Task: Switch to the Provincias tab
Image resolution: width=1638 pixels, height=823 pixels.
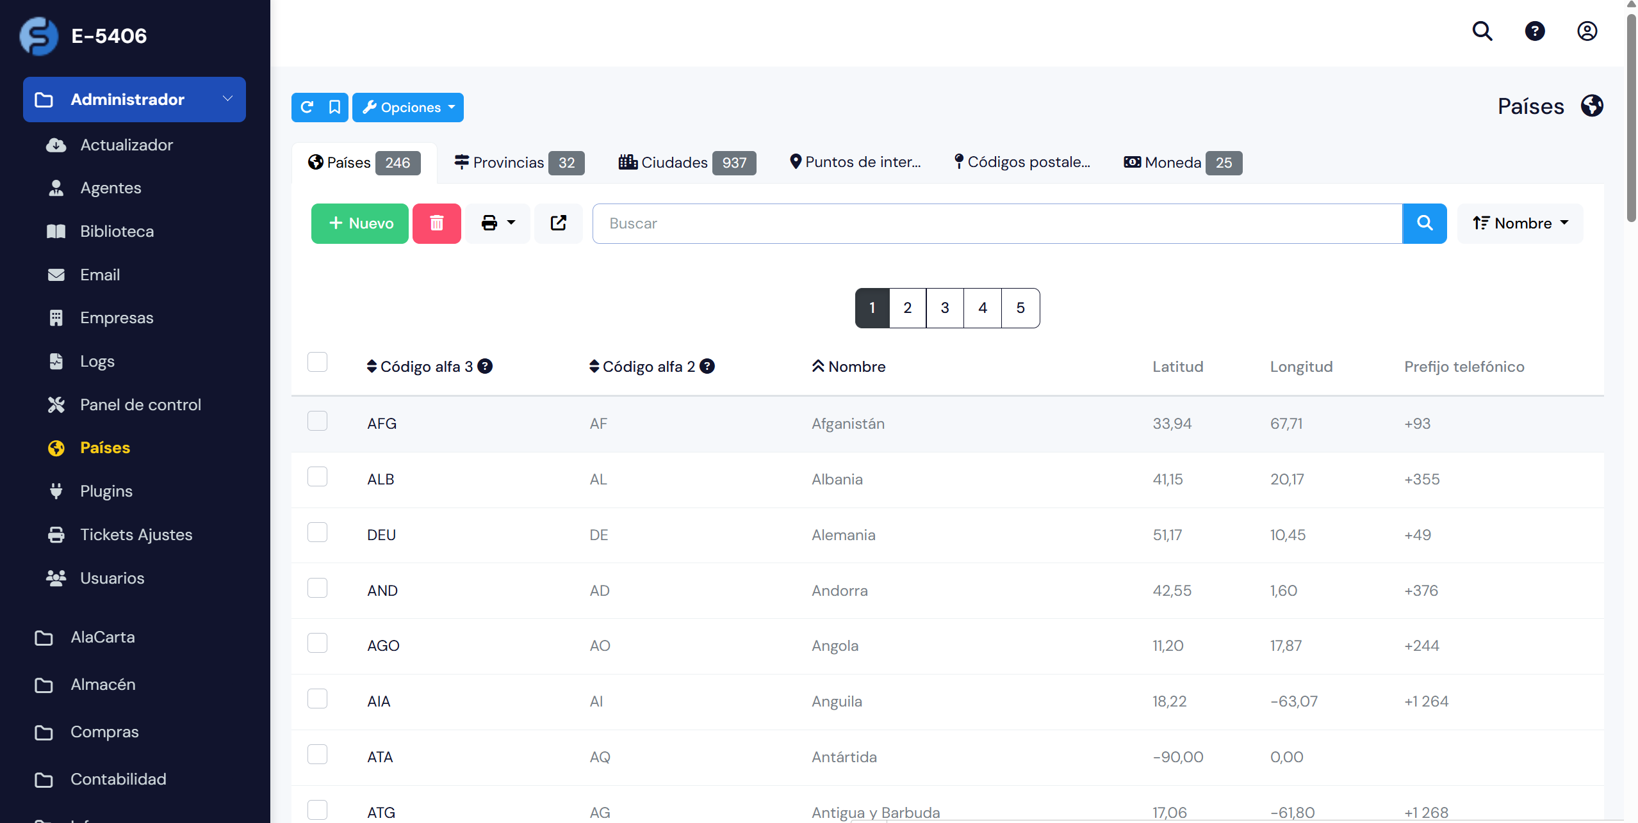Action: tap(519, 163)
